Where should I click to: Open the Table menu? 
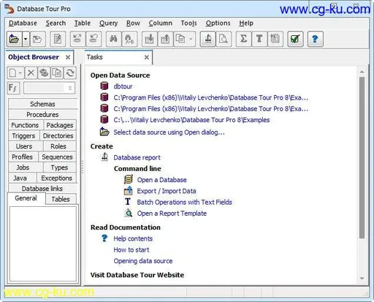(83, 23)
